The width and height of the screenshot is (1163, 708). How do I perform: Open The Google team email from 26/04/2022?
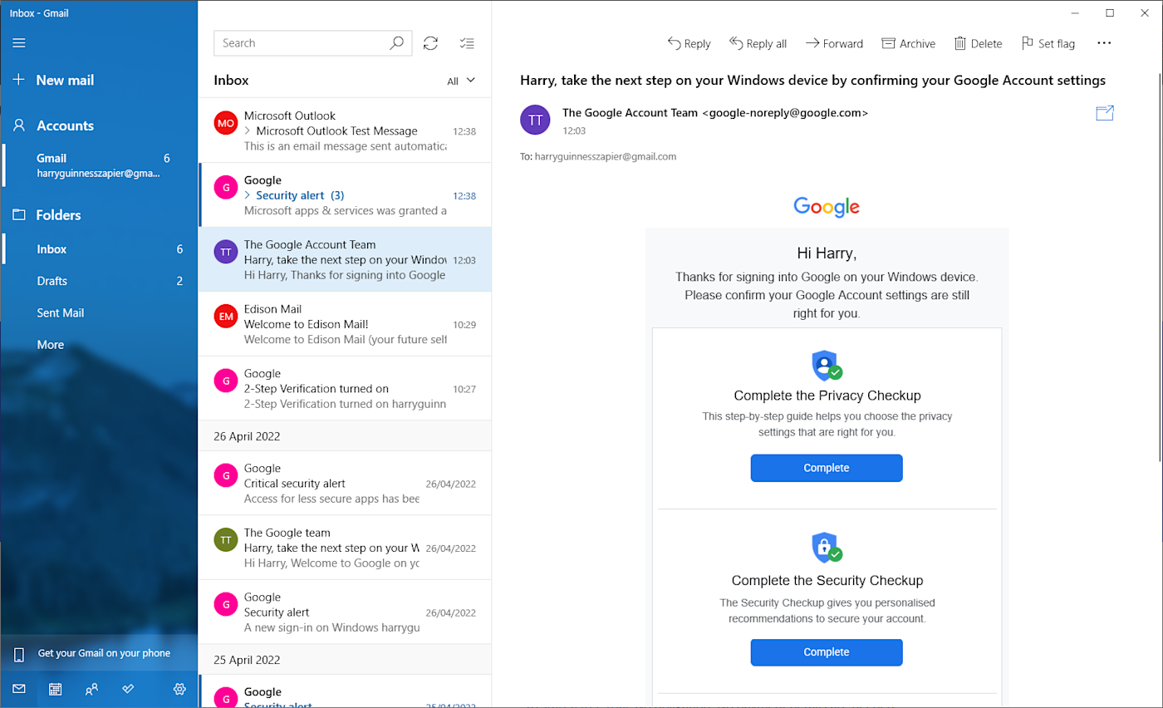pos(345,548)
